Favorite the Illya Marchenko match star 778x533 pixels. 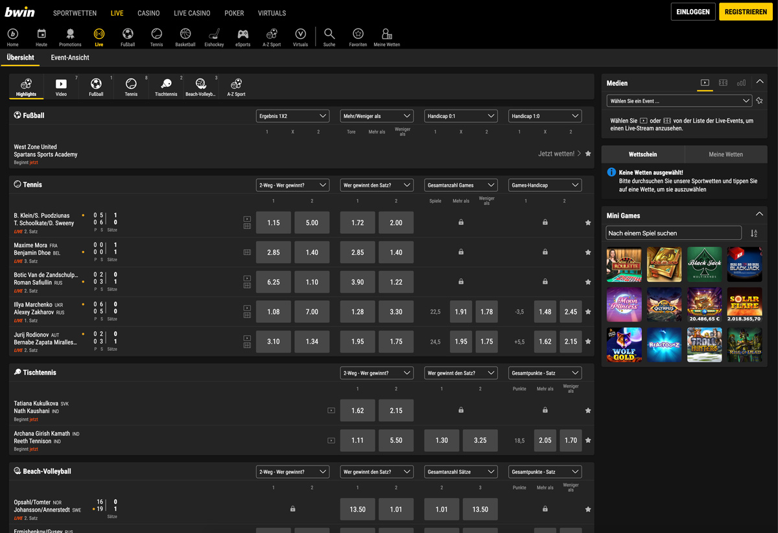(x=588, y=312)
